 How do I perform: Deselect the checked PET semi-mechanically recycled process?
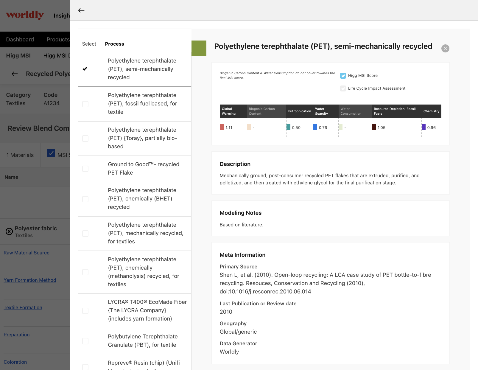(85, 69)
